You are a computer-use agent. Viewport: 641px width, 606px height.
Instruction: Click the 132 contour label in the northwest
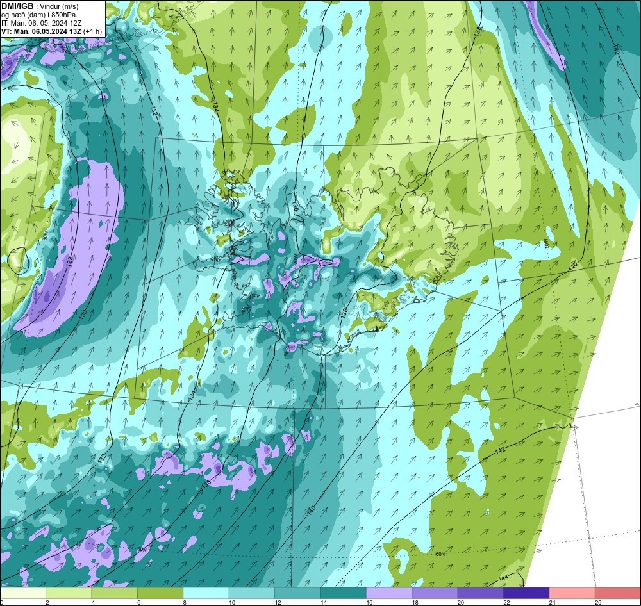pyautogui.click(x=154, y=111)
